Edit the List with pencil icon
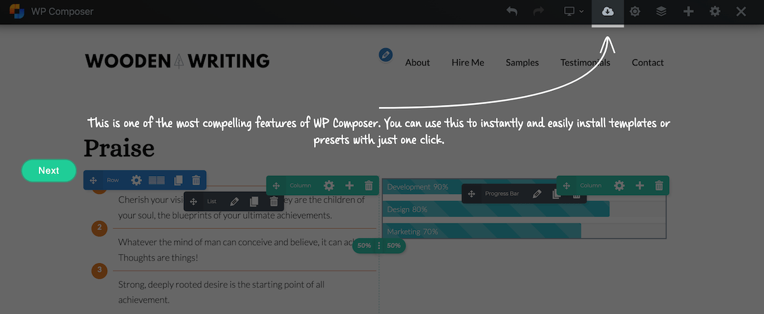Viewport: 764px width, 314px height. tap(234, 201)
